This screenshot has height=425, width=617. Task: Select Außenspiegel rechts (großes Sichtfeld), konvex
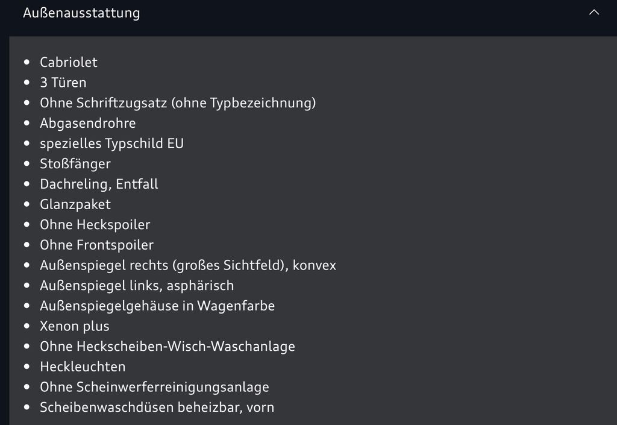pyautogui.click(x=188, y=266)
